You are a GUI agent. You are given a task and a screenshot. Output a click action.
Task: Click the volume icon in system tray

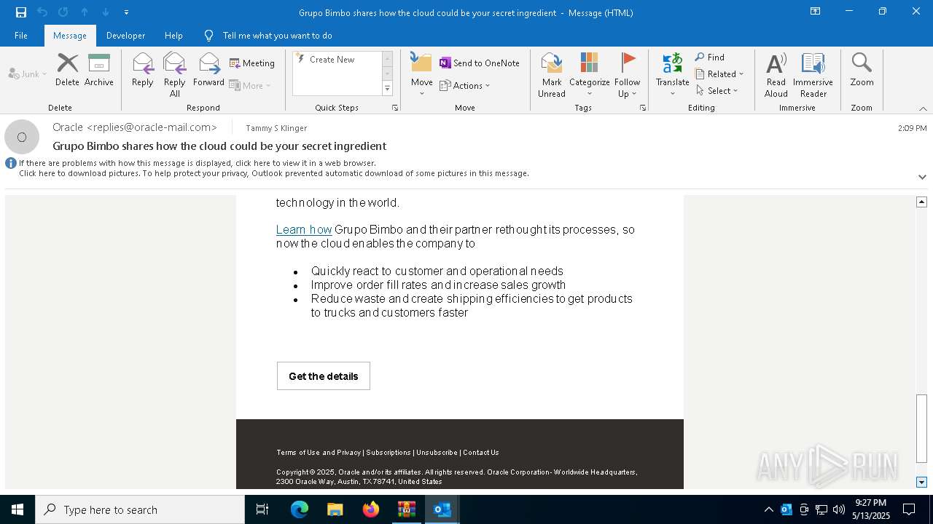click(x=839, y=509)
